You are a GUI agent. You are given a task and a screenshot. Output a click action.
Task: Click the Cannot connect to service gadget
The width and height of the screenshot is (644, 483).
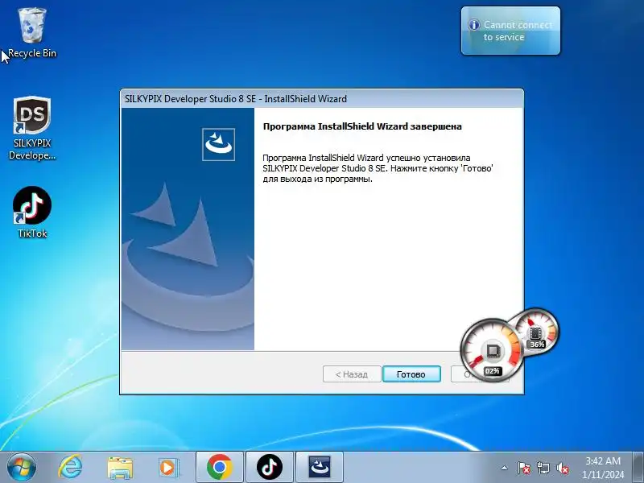pyautogui.click(x=510, y=31)
